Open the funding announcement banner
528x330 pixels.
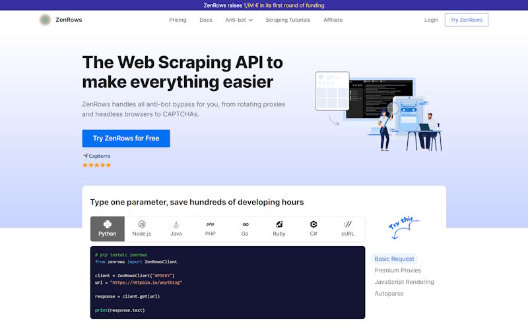[x=264, y=5]
